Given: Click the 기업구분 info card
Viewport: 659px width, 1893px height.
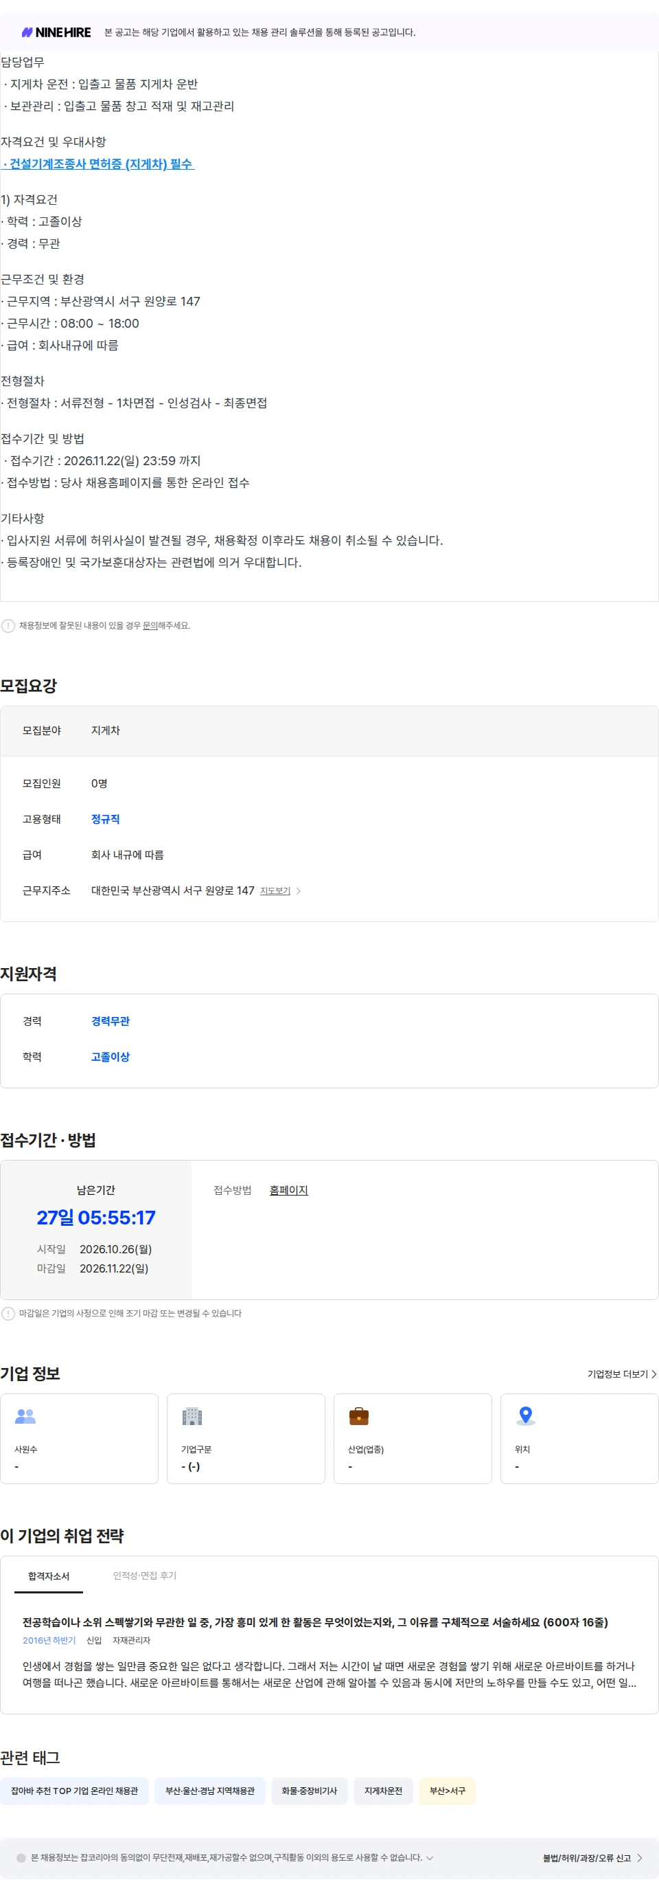Looking at the screenshot, I should [246, 1438].
